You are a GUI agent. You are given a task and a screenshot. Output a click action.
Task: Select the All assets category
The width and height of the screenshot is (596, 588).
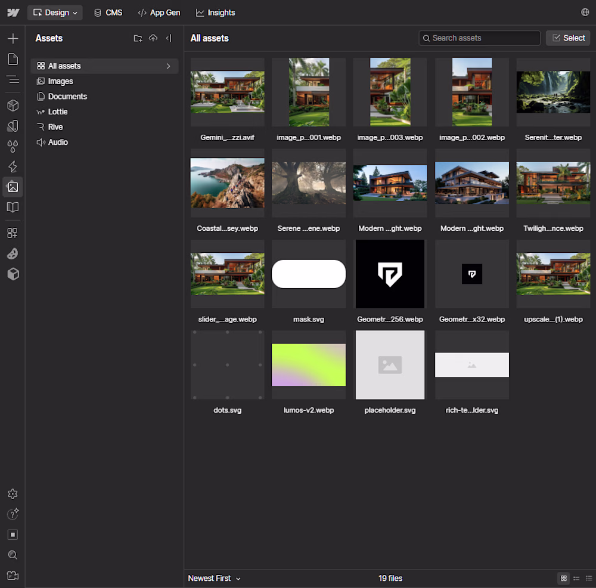[x=104, y=66]
